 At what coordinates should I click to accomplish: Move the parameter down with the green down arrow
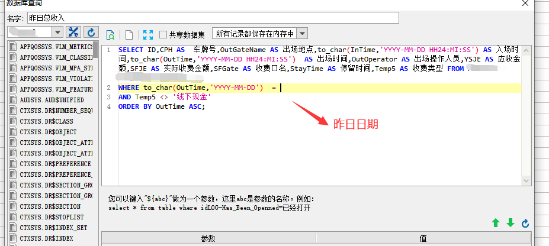click(x=511, y=223)
